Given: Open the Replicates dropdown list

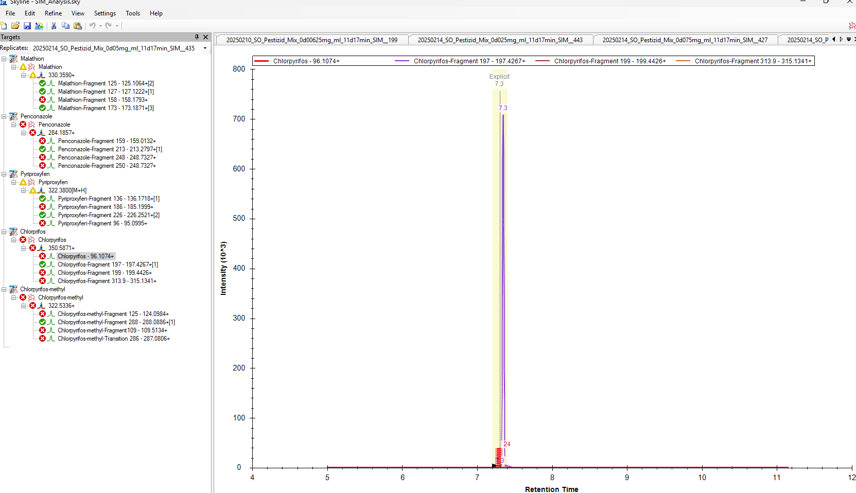Looking at the screenshot, I should (205, 48).
